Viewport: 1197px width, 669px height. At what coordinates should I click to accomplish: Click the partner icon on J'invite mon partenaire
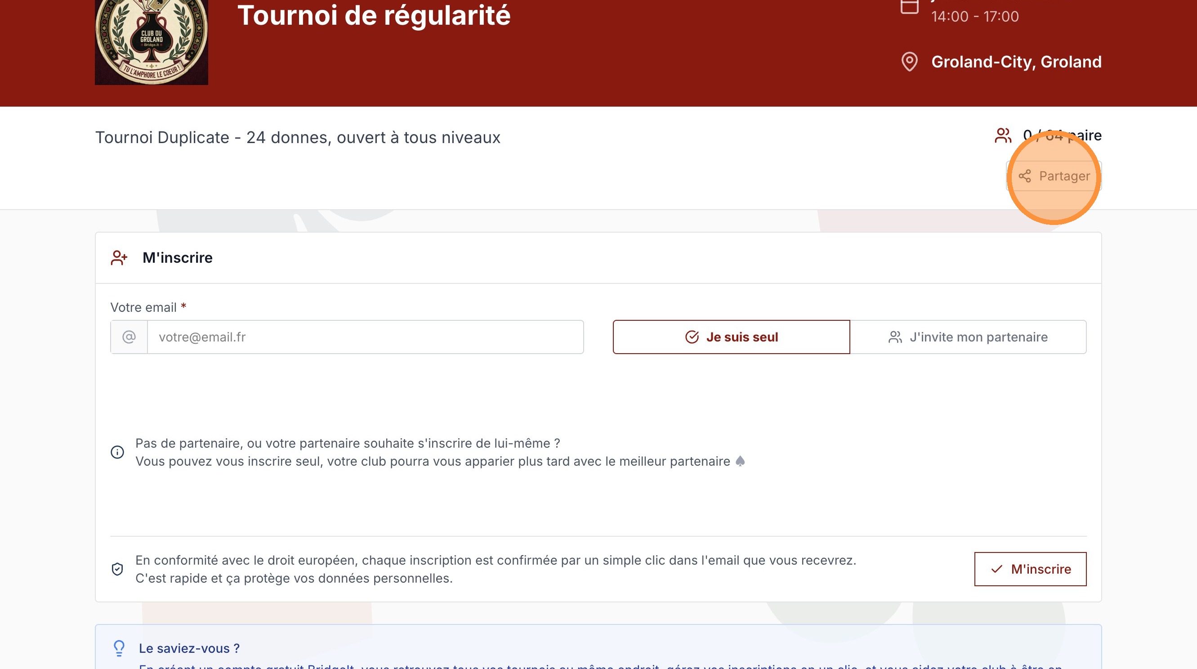click(896, 337)
